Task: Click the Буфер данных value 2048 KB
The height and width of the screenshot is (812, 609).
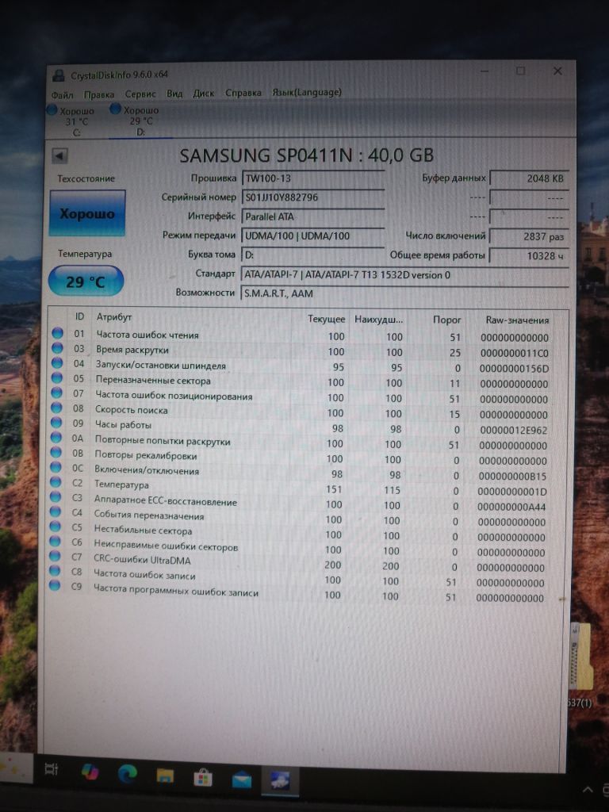Action: [x=529, y=178]
